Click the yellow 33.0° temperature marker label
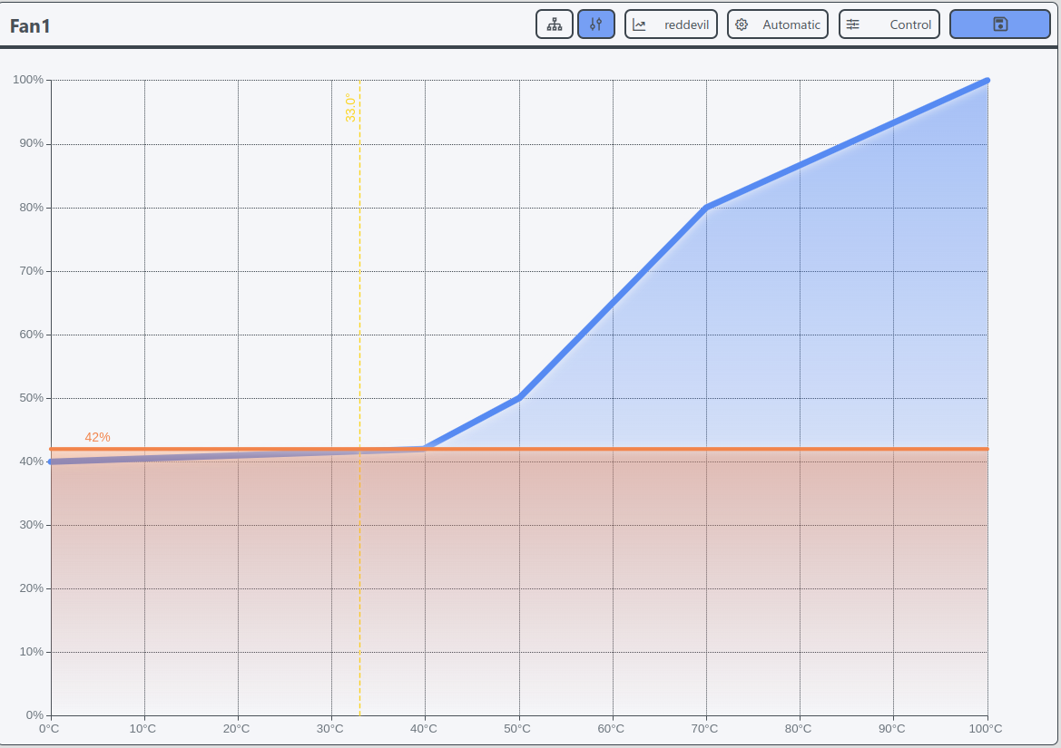This screenshot has height=748, width=1061. coord(349,108)
